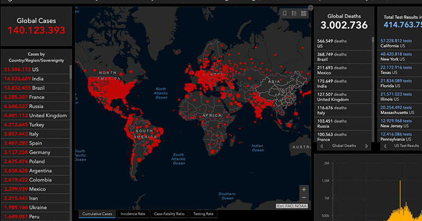Click the expand map panel icon
Screen dimensions: 422x221
point(311,8)
